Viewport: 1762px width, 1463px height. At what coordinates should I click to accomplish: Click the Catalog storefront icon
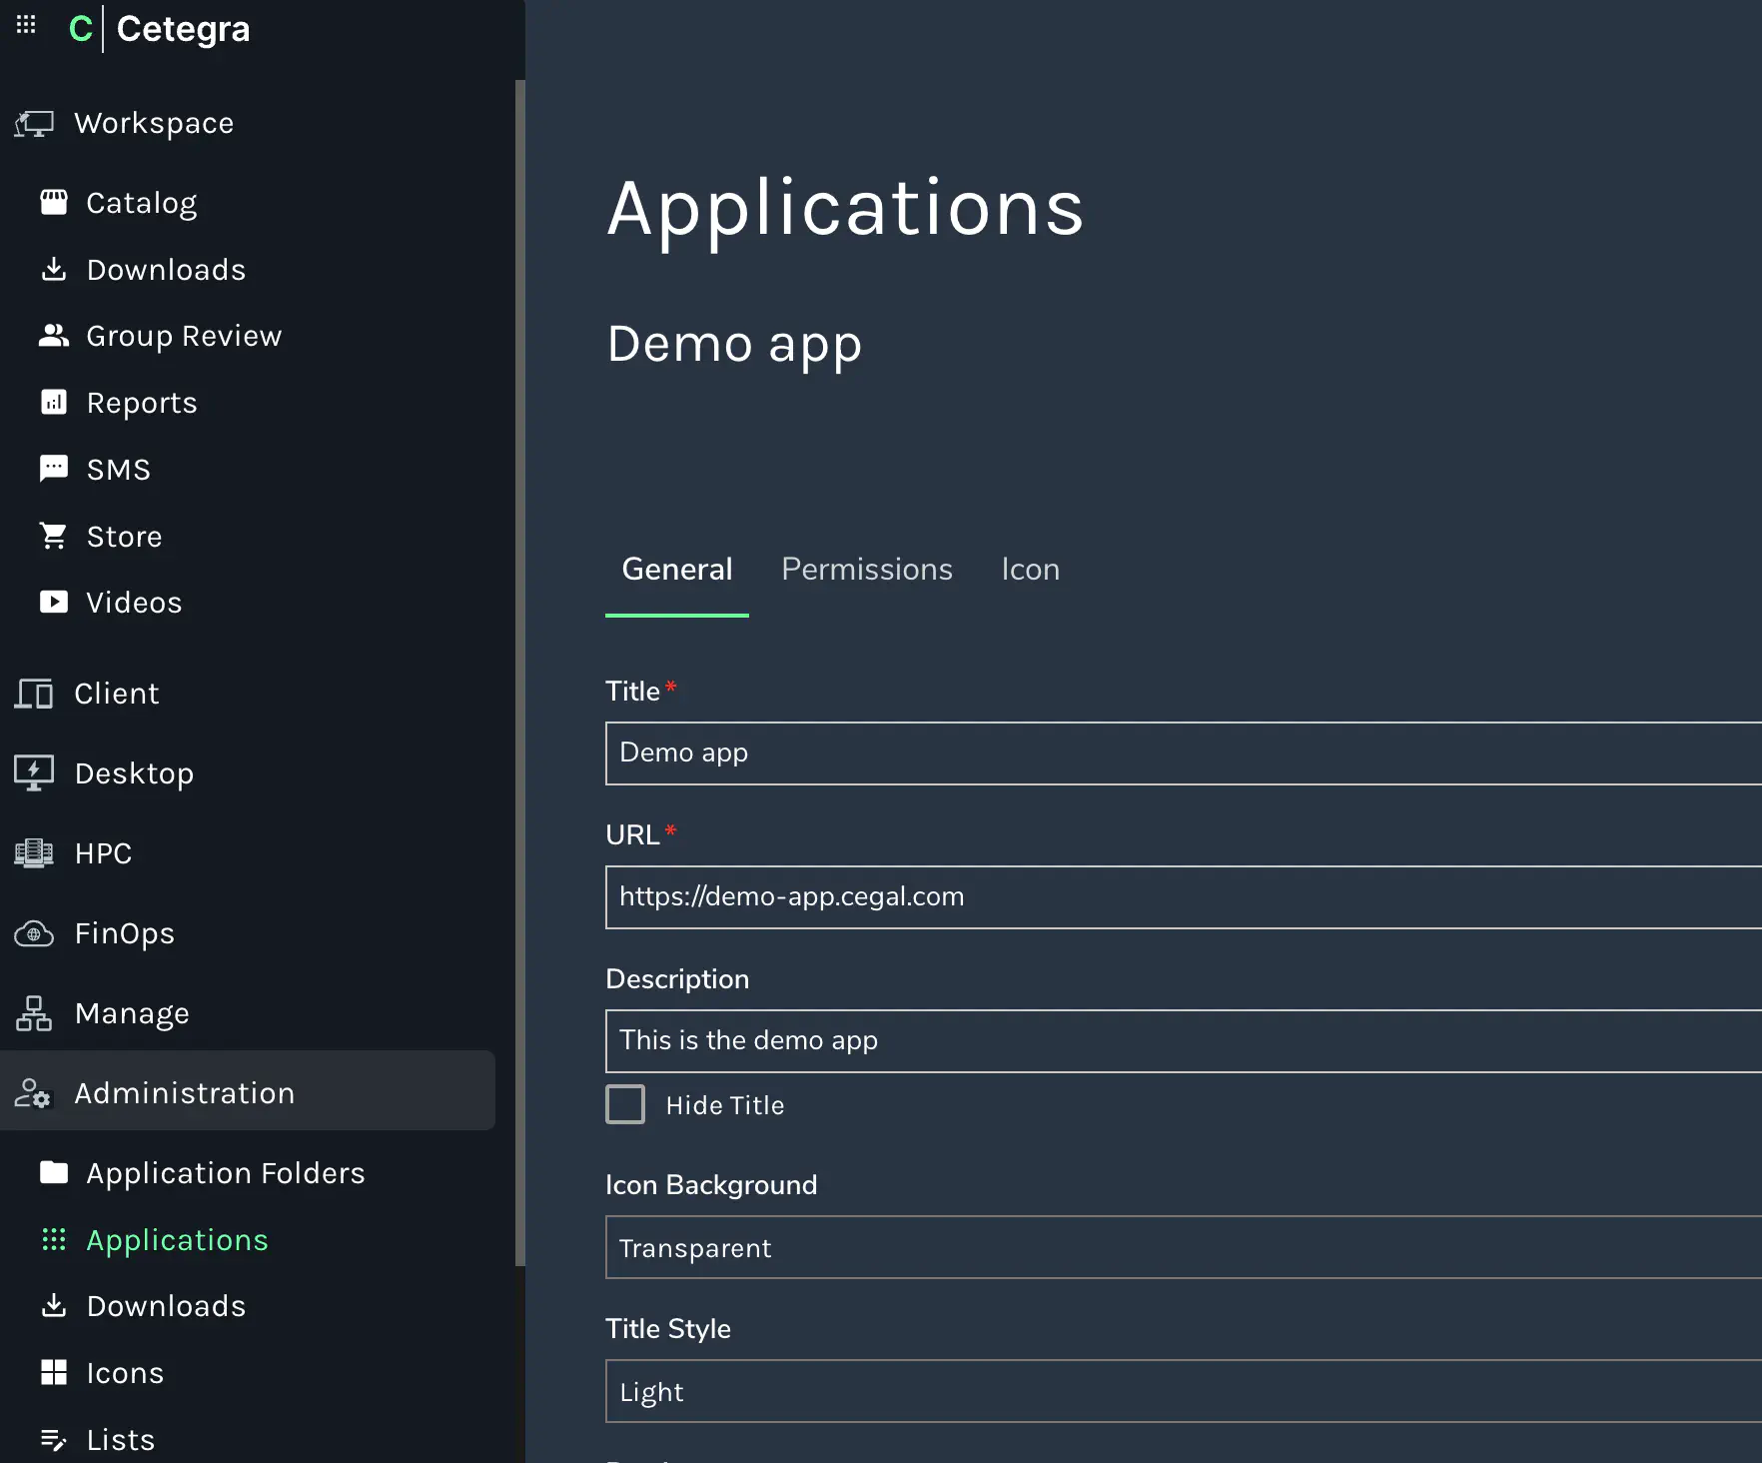click(54, 202)
